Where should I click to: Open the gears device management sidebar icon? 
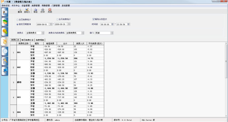(5, 32)
